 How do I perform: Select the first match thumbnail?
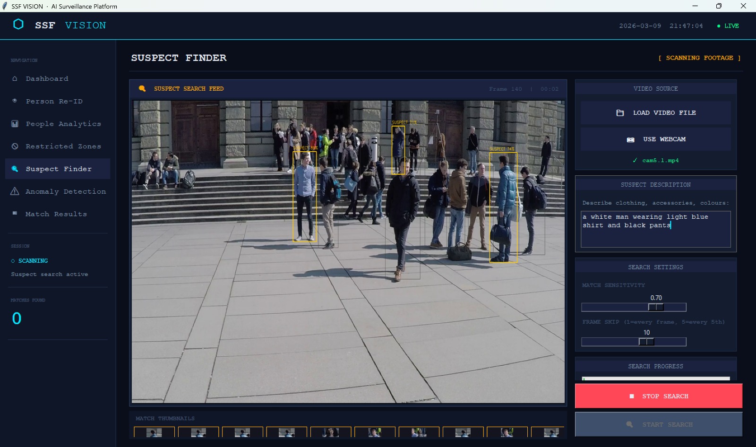tap(154, 432)
